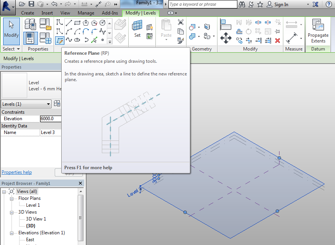335x245 pixels.
Task: Click the Save disk icon in quick access toolbar
Action: point(31,4)
